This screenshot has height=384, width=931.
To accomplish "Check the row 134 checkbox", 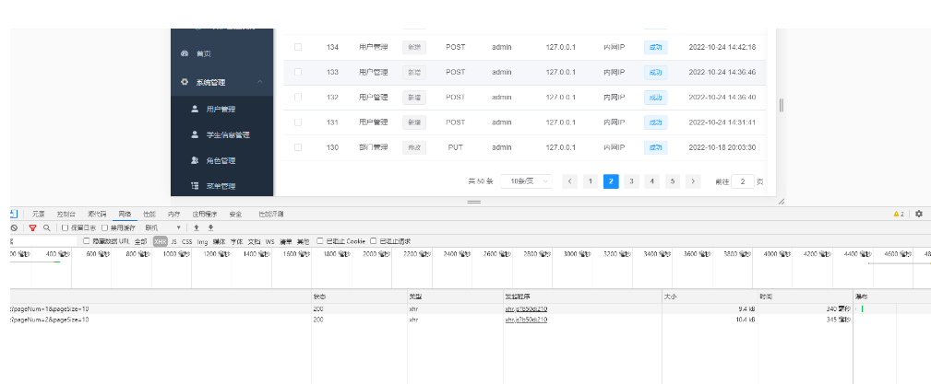I will (298, 47).
